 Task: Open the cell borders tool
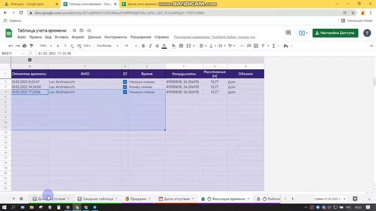pyautogui.click(x=181, y=46)
